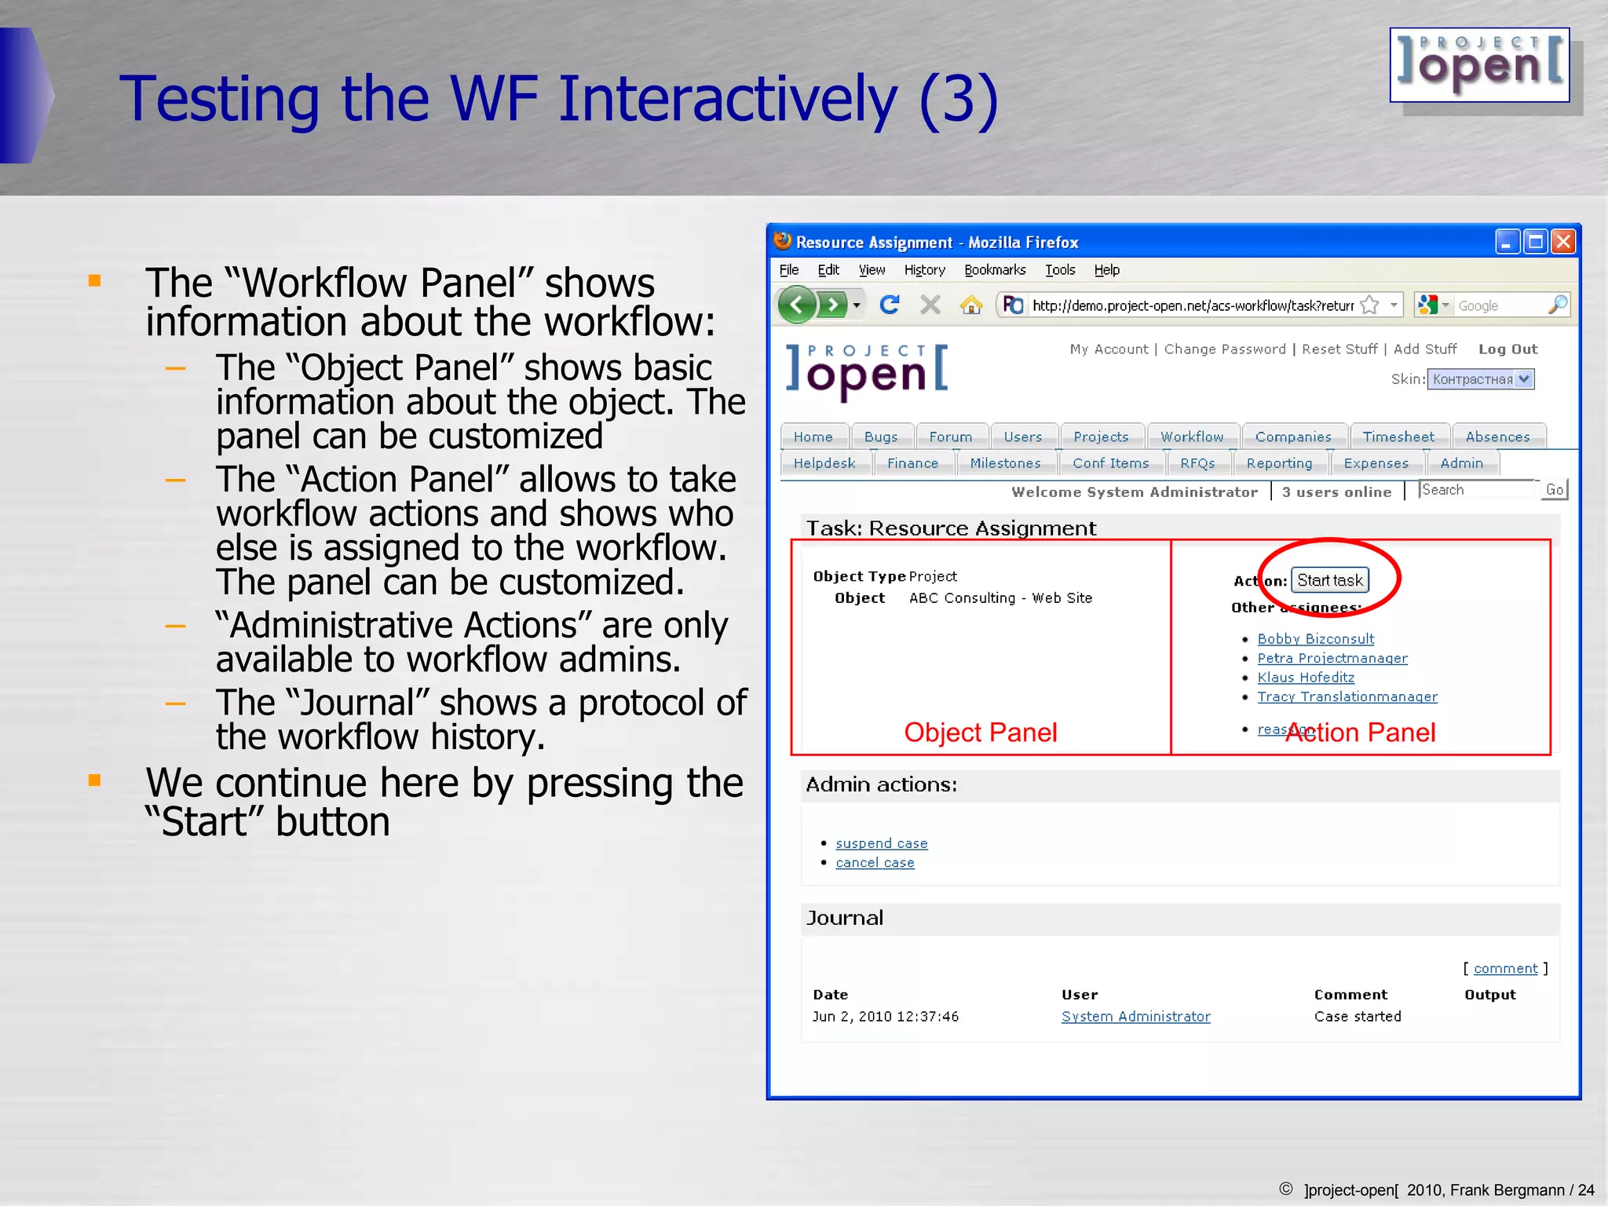Minimize the Firefox window
Screen dimensions: 1608x1206
[1507, 242]
